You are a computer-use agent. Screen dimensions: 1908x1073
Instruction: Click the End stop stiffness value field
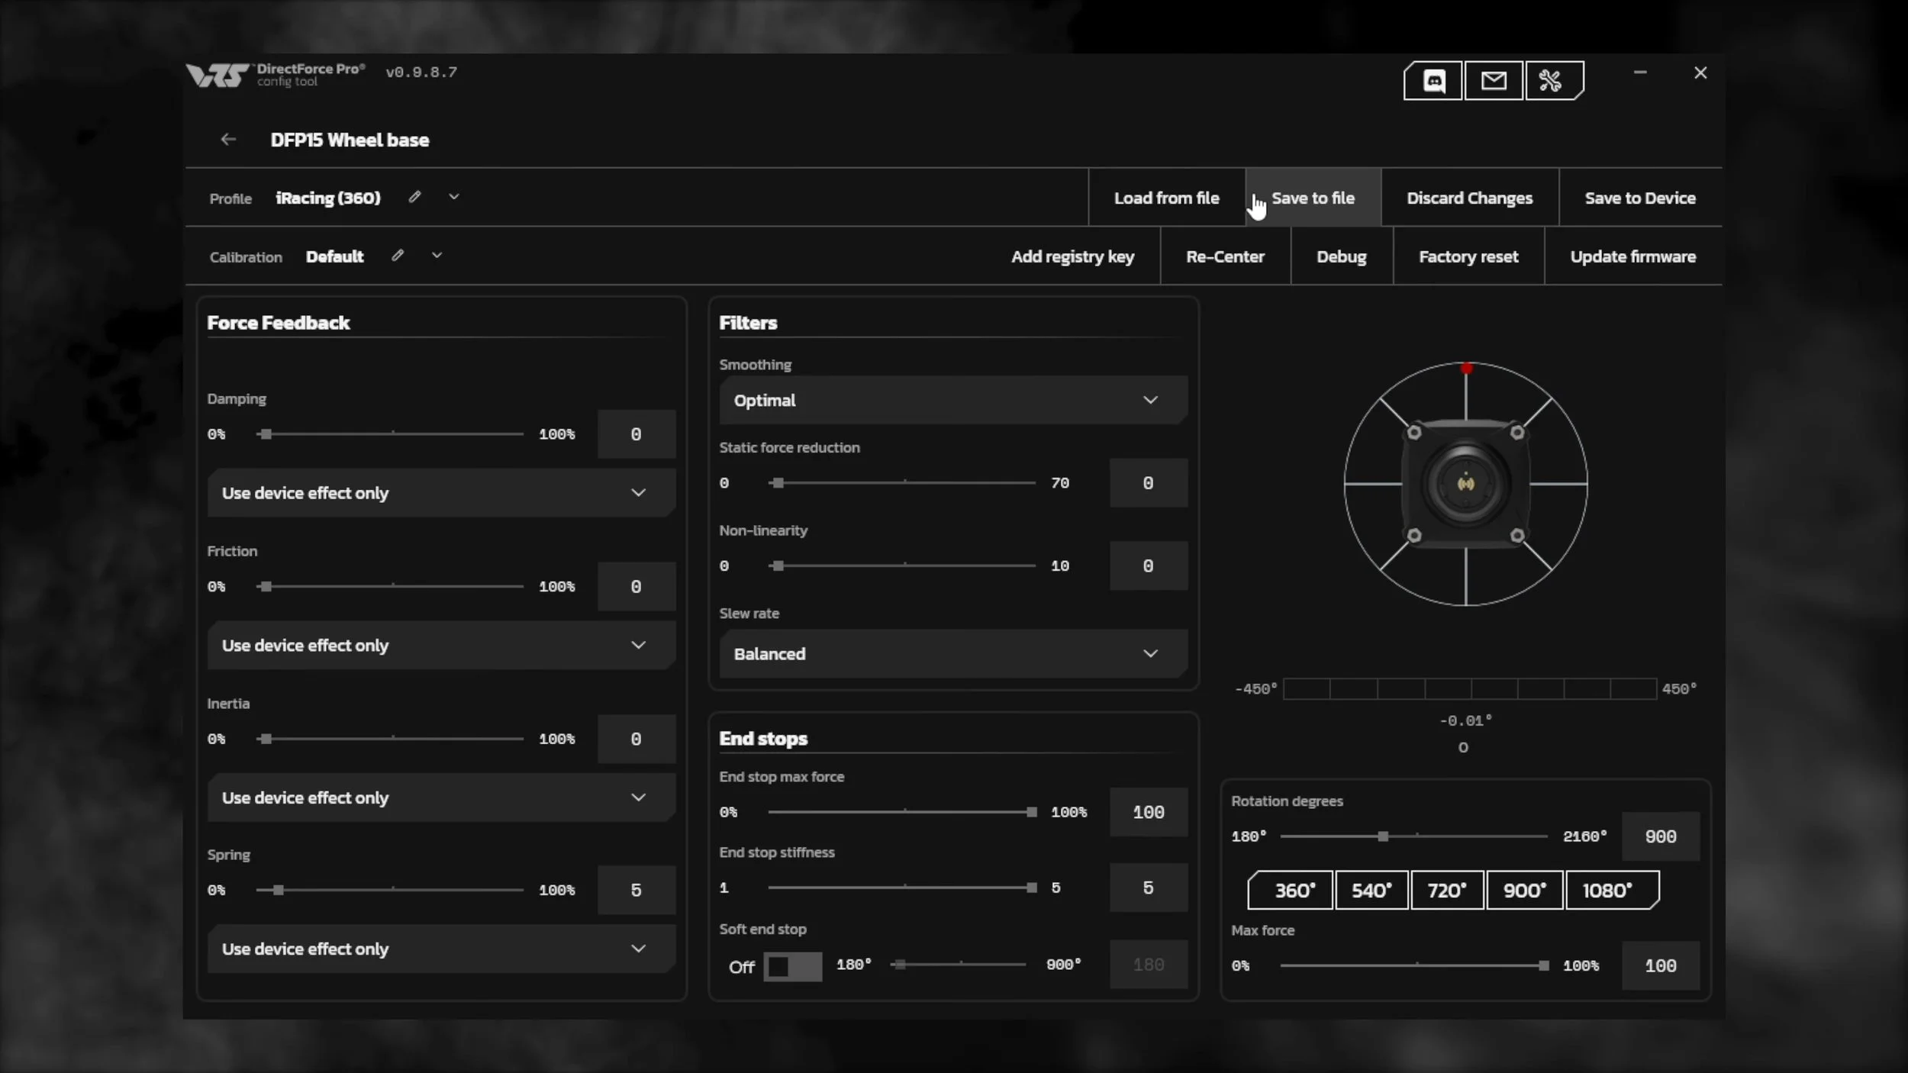tap(1148, 888)
